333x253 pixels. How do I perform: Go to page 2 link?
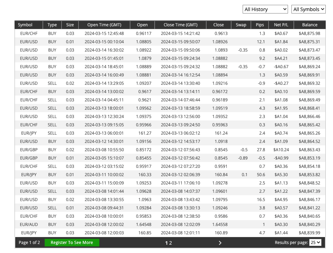pyautogui.click(x=171, y=243)
